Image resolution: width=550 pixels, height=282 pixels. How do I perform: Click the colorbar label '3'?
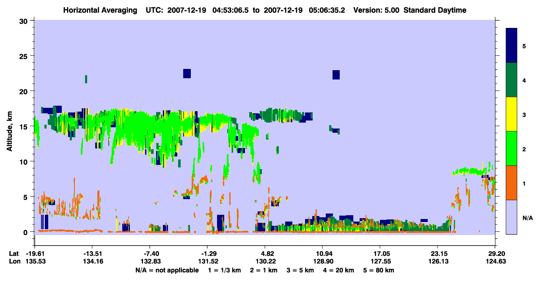click(524, 115)
